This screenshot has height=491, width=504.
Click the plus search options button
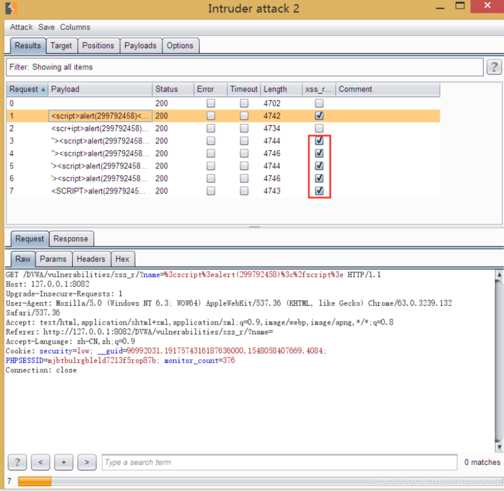point(63,462)
